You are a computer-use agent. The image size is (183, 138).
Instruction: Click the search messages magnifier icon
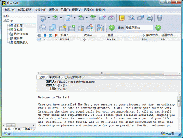[x=131, y=18]
